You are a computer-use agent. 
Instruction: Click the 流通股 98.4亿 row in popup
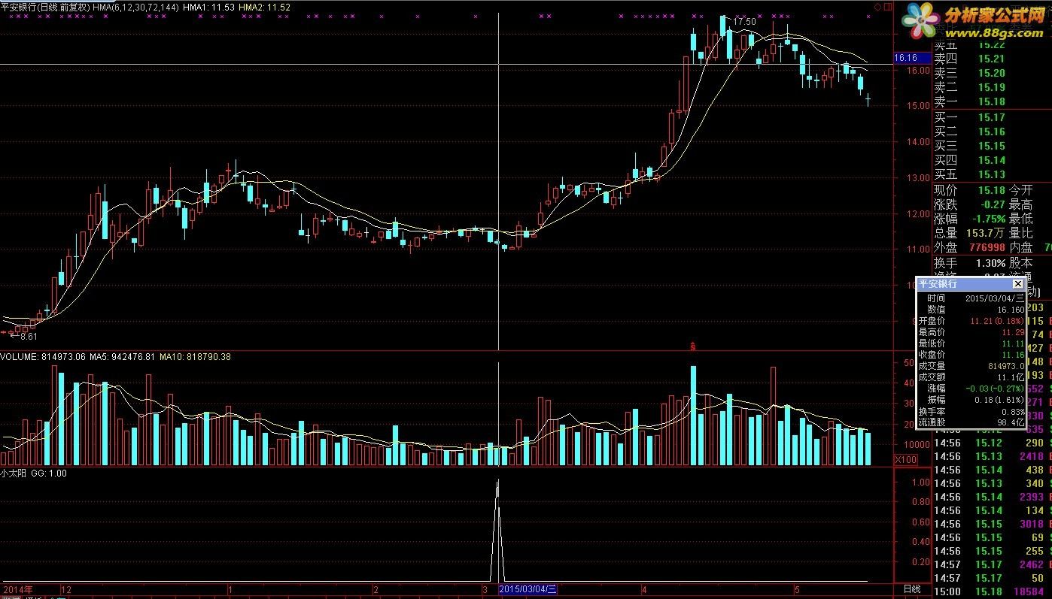(971, 422)
